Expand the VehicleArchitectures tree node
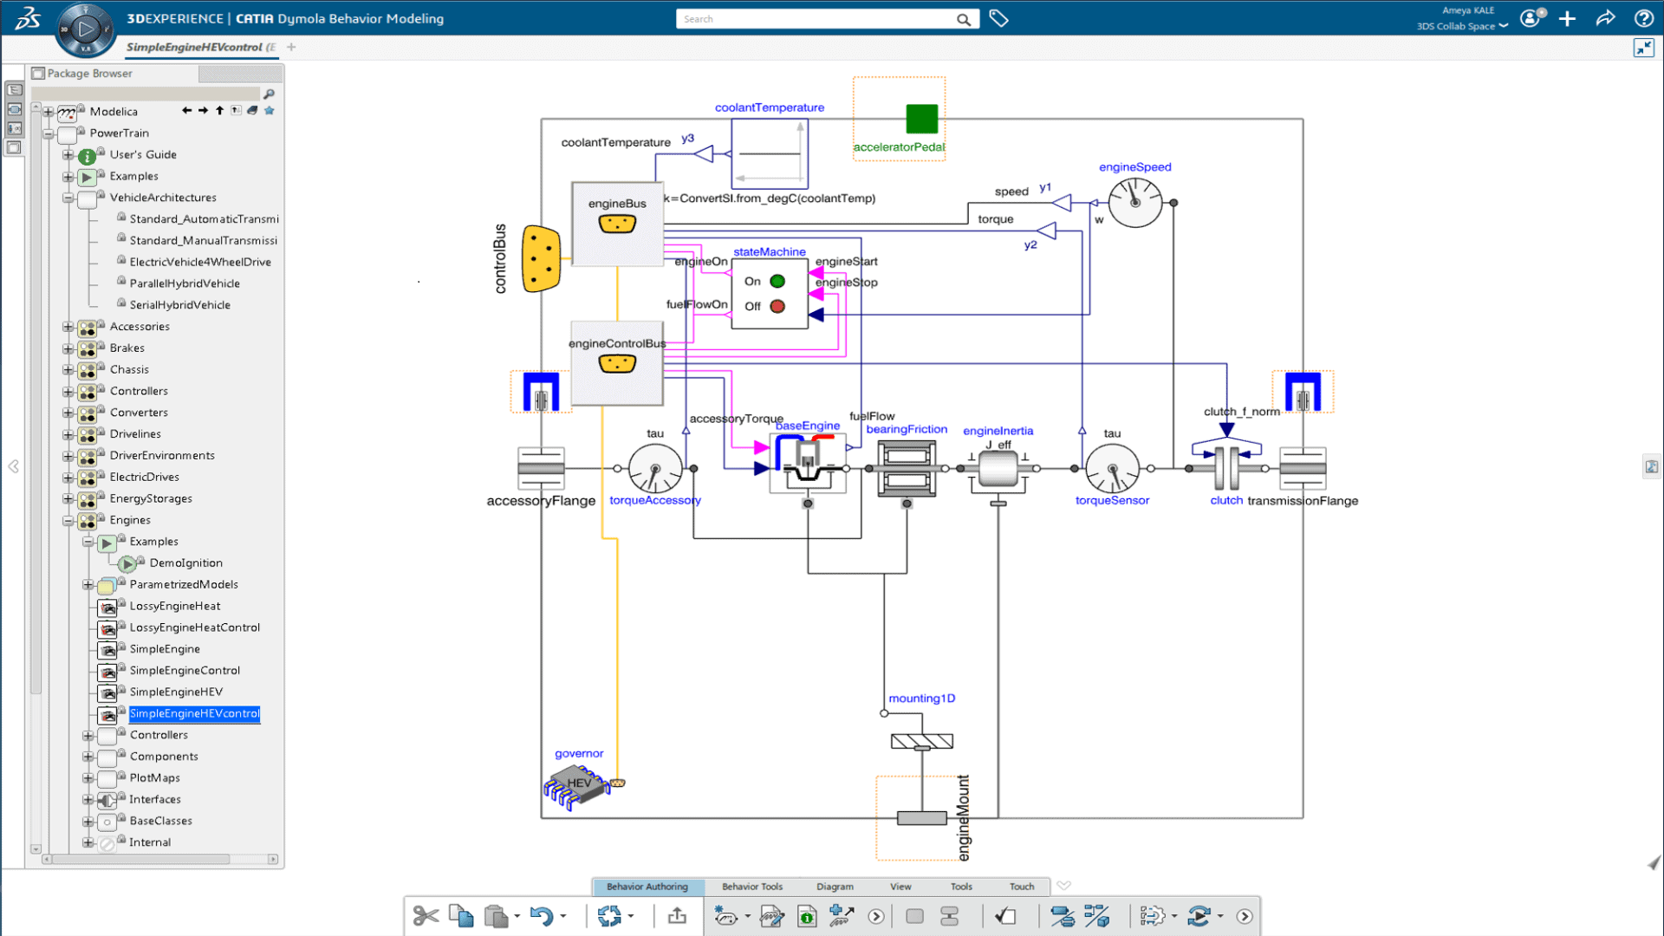Screen dimensions: 1664x936 click(x=66, y=198)
